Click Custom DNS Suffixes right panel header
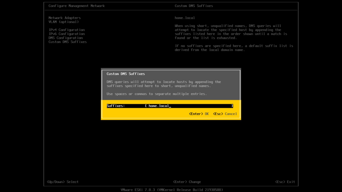The height and width of the screenshot is (192, 342). (x=194, y=6)
